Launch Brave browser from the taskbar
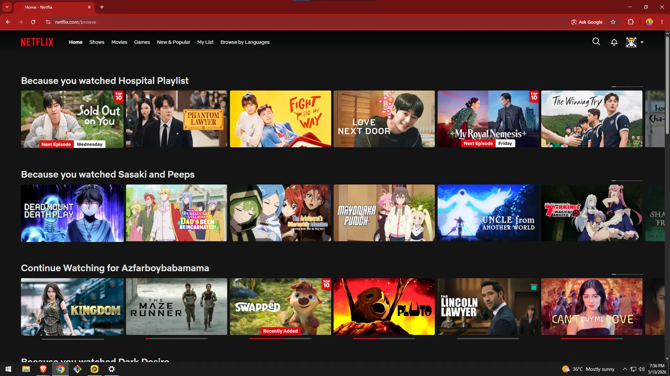Image resolution: width=670 pixels, height=376 pixels. tap(43, 369)
